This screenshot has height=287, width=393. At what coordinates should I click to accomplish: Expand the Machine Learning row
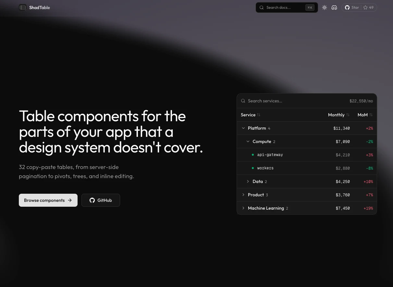coord(243,208)
